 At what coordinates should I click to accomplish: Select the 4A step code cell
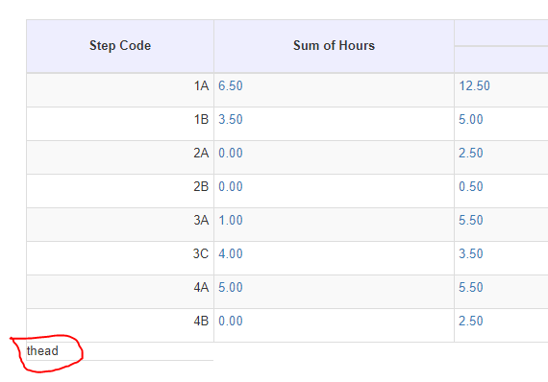[120, 291]
